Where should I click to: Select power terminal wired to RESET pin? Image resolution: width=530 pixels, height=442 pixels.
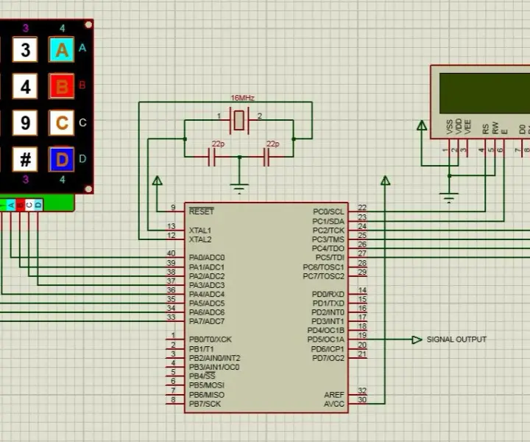click(158, 180)
